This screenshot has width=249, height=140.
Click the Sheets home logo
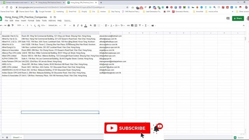[1, 18]
